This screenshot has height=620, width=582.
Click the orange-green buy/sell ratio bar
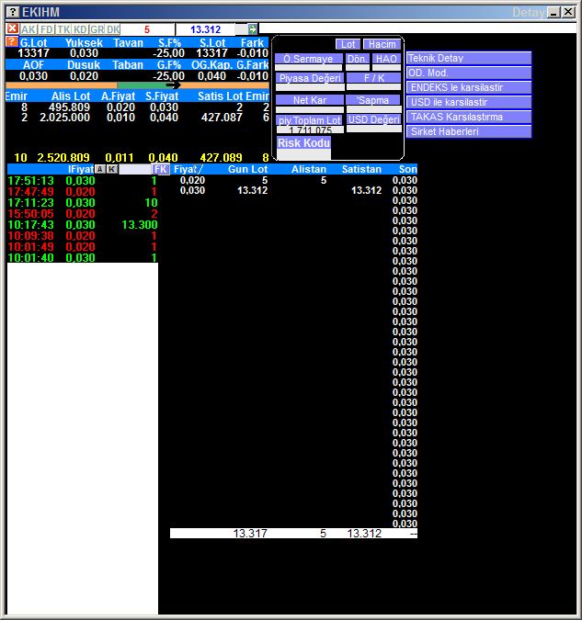pos(137,85)
